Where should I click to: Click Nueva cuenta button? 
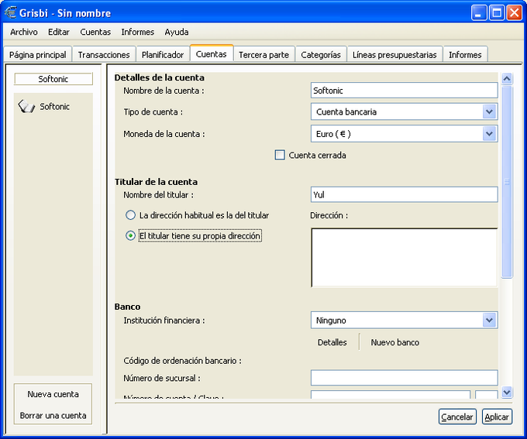click(53, 394)
